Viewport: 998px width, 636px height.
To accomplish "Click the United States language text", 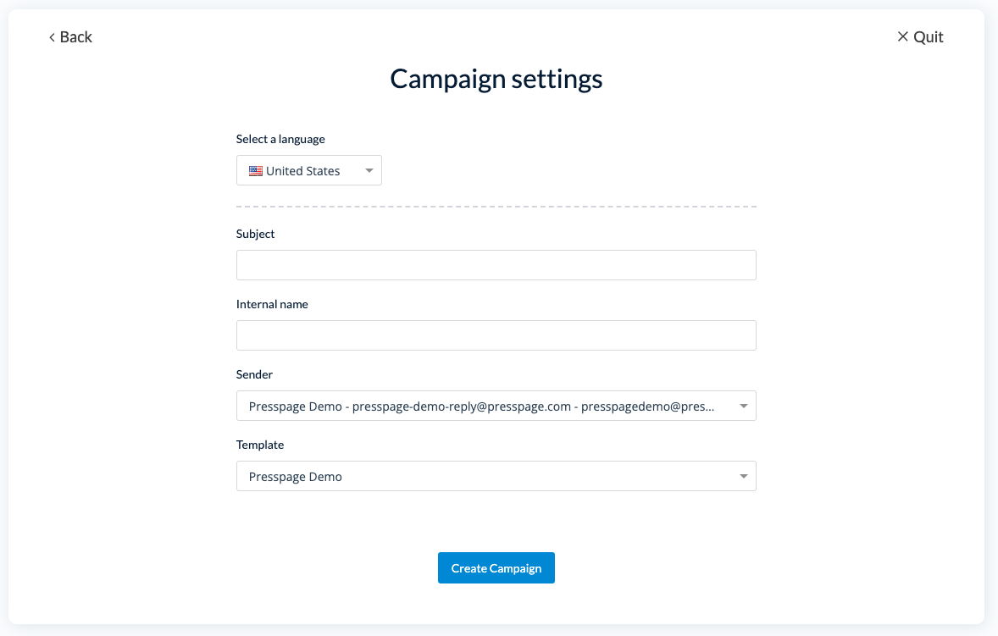I will click(x=303, y=171).
